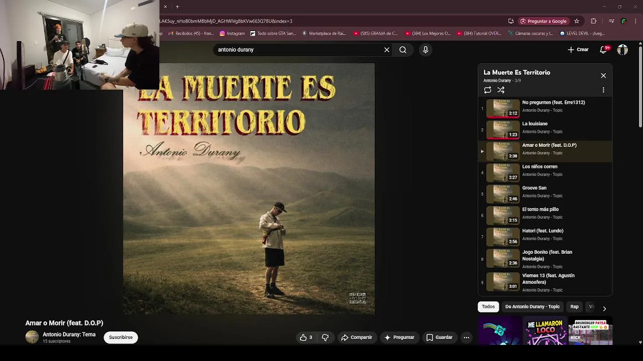Select the Rap filter chip
Screen dimensions: 643x361
tap(574, 307)
